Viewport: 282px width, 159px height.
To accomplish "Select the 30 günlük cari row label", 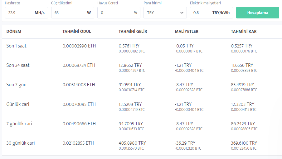I will click(x=21, y=143).
